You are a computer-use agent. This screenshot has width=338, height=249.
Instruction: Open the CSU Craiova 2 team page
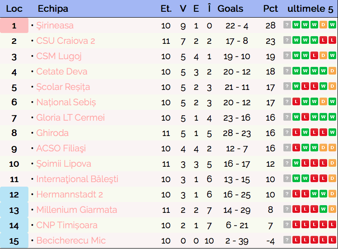tap(65, 41)
